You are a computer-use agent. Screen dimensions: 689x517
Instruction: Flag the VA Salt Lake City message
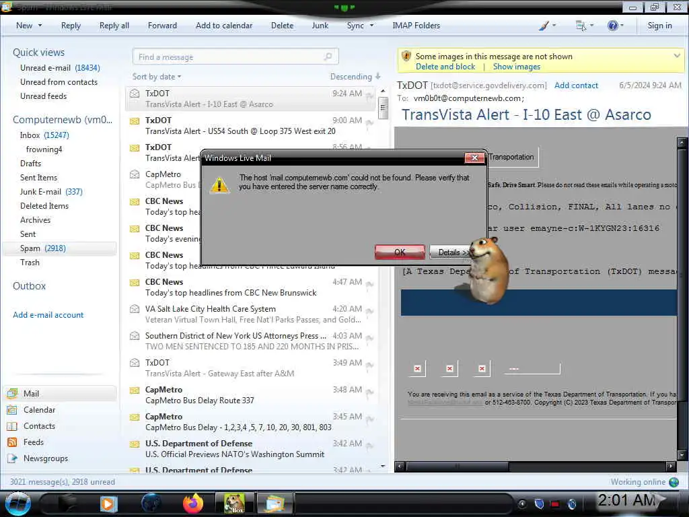click(x=369, y=311)
